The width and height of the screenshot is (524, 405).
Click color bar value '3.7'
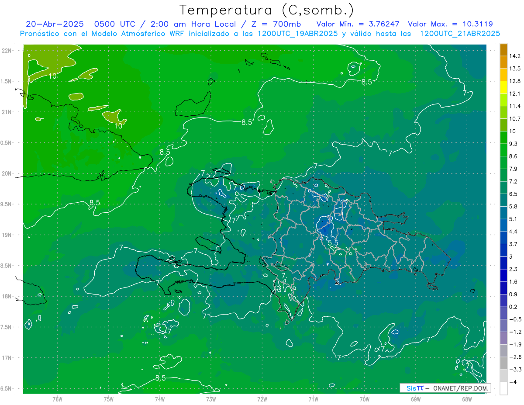pyautogui.click(x=513, y=244)
